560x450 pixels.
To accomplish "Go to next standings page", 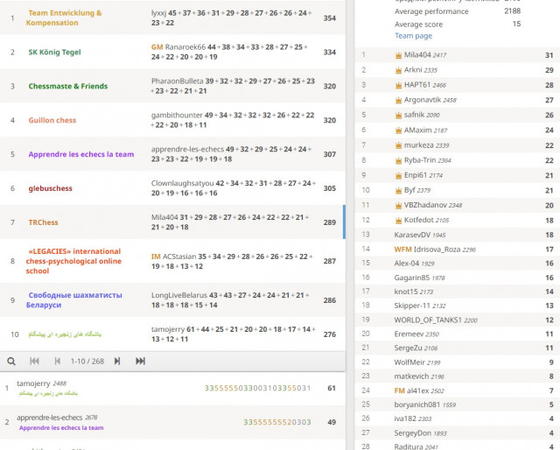I will click(116, 361).
